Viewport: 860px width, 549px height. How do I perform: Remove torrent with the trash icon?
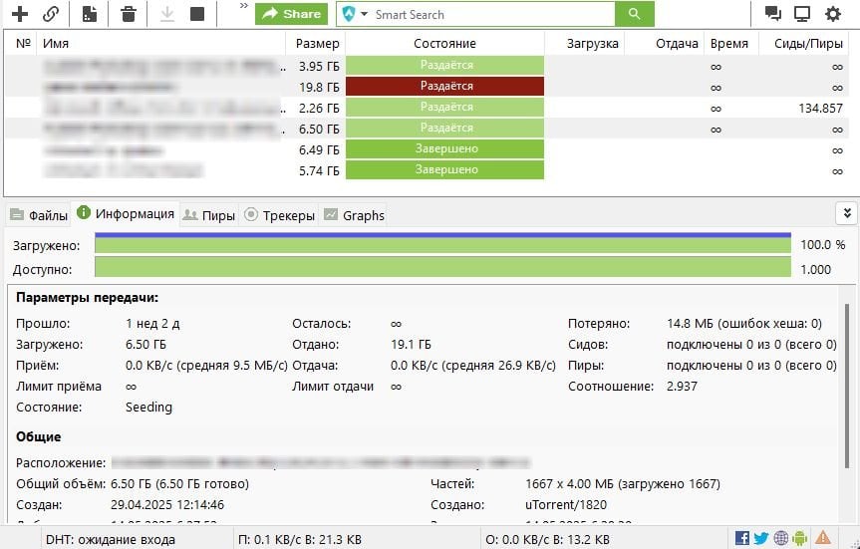coord(129,14)
